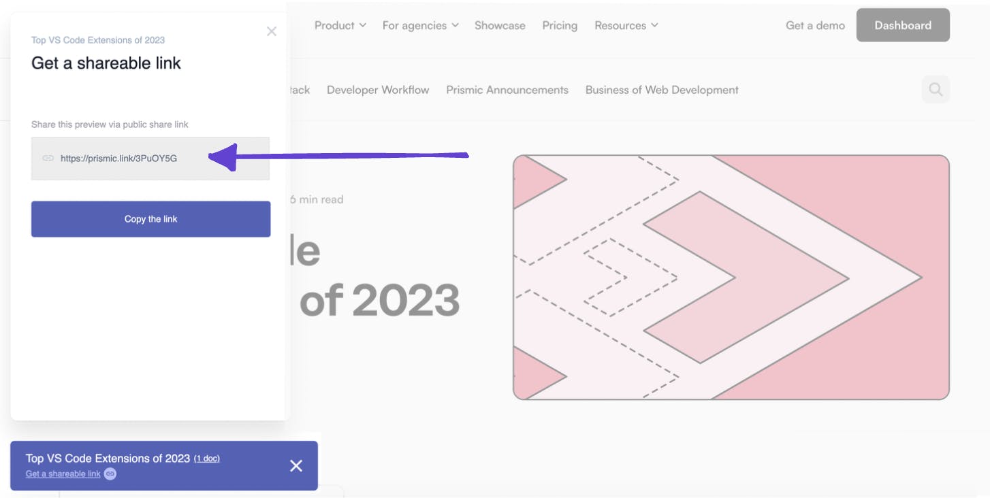Click the Get a shareable link heading
Screen dimensions: 990x498
point(106,63)
